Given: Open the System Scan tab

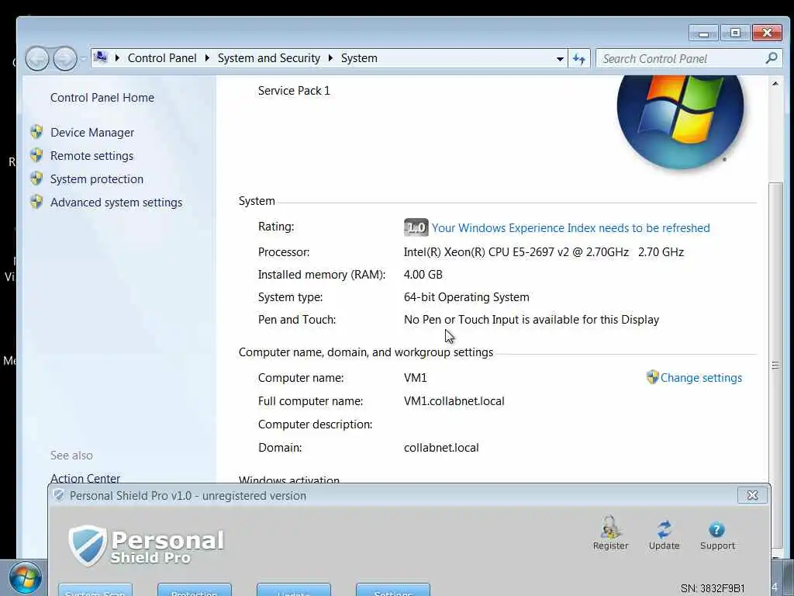Looking at the screenshot, I should click(95, 590).
